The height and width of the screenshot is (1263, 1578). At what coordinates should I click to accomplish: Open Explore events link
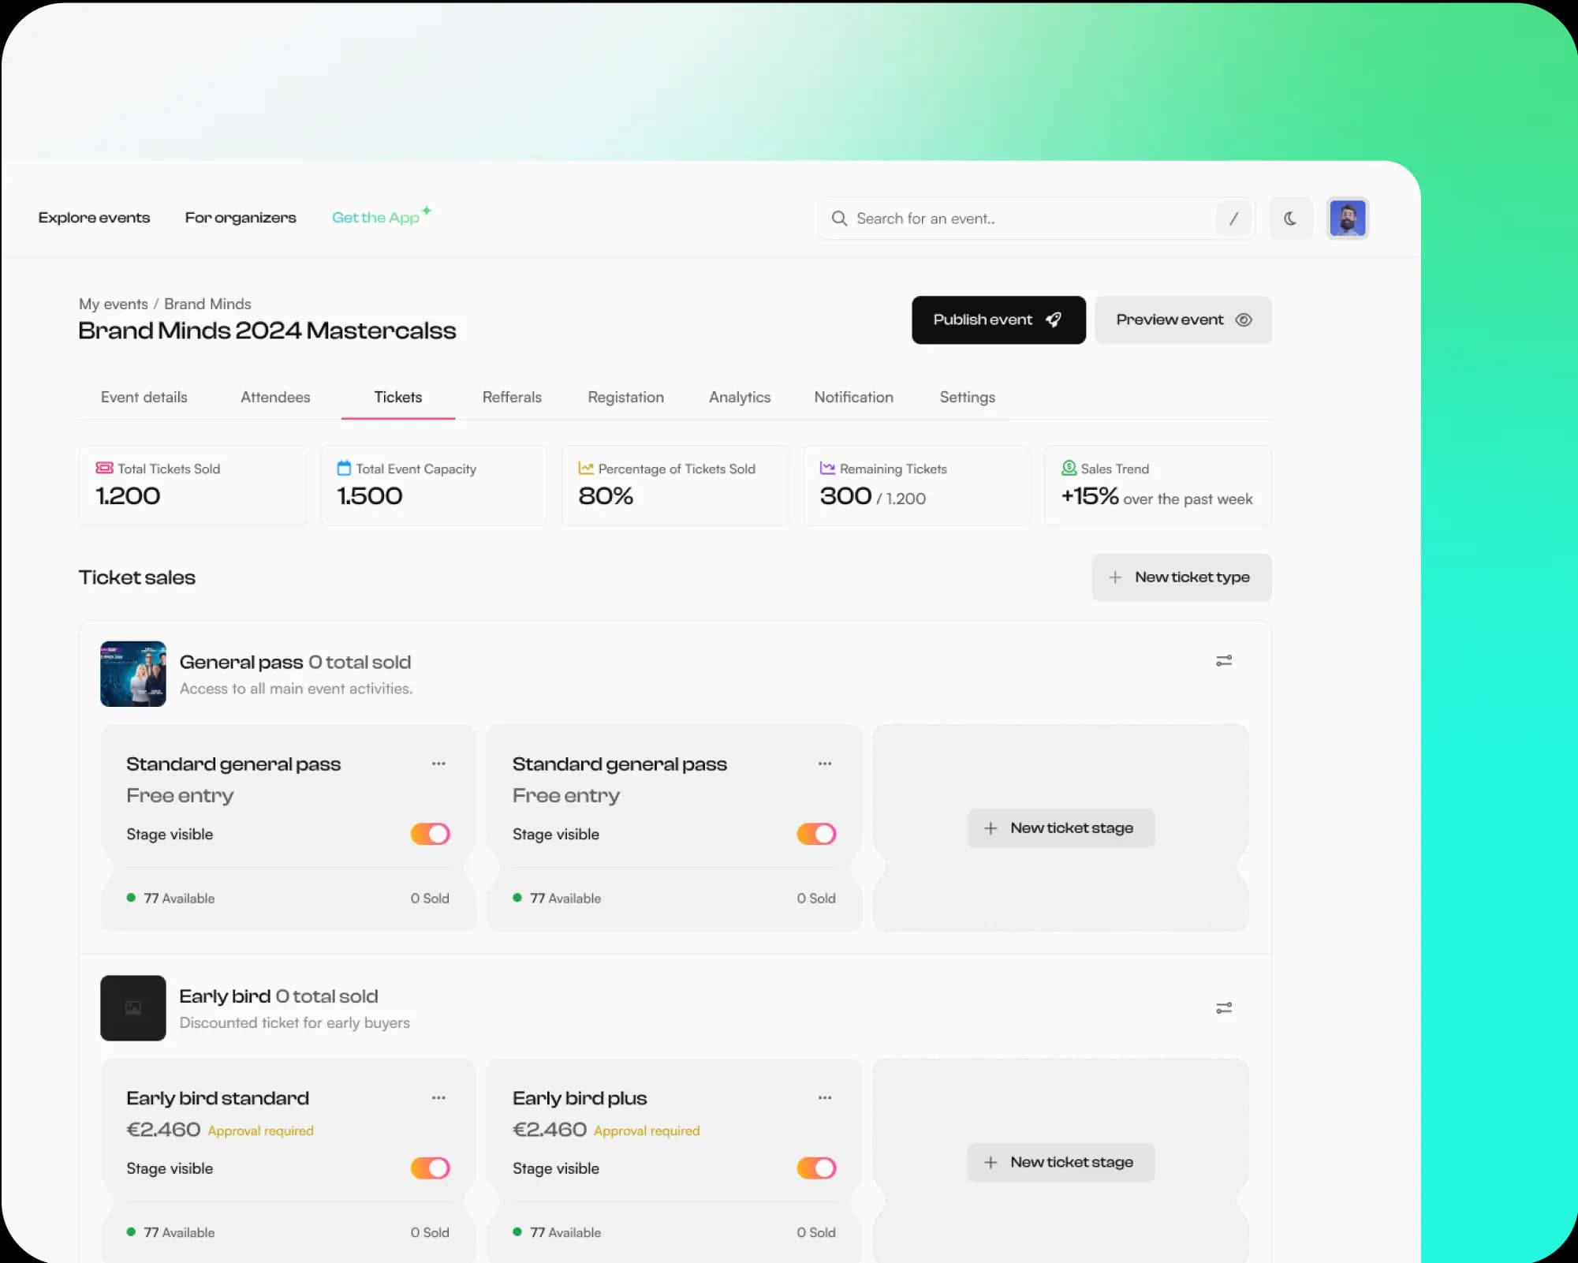point(94,218)
